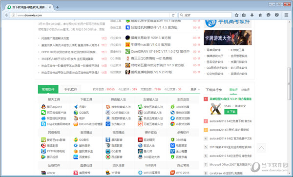Open CorelDRAW X7 64位 V17.1.0.572 link
The height and width of the screenshot is (177, 293).
point(160,52)
